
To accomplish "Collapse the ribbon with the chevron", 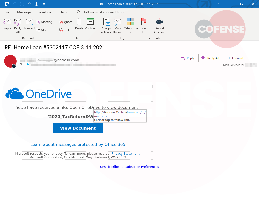I will pos(255,38).
